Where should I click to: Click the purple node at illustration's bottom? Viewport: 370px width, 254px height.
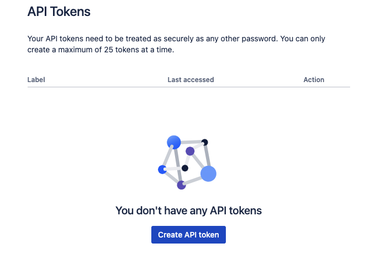tap(181, 185)
